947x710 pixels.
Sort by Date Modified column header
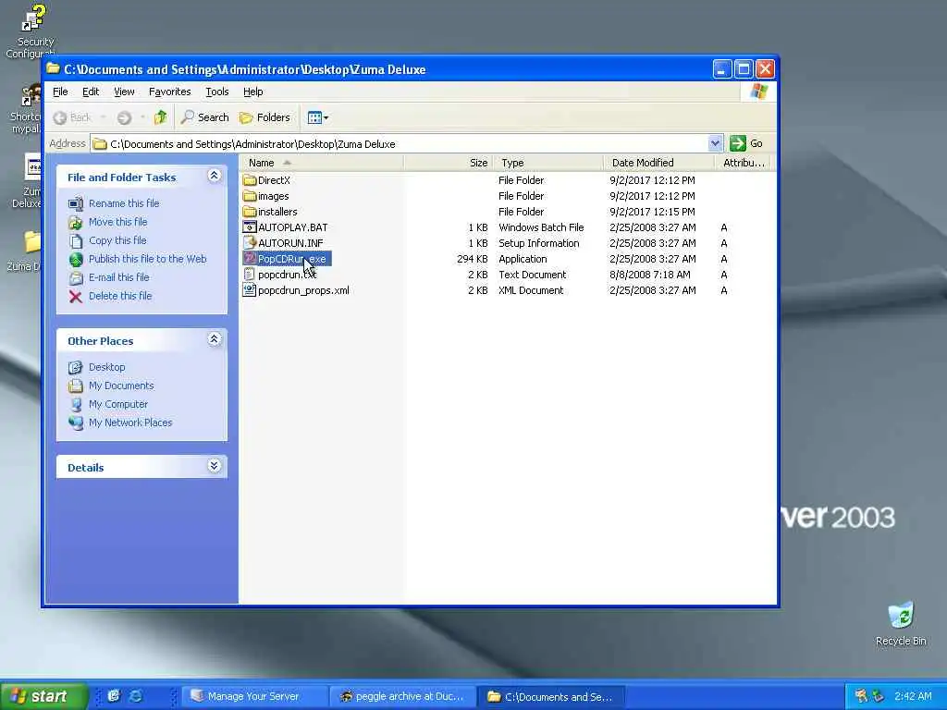pos(658,163)
